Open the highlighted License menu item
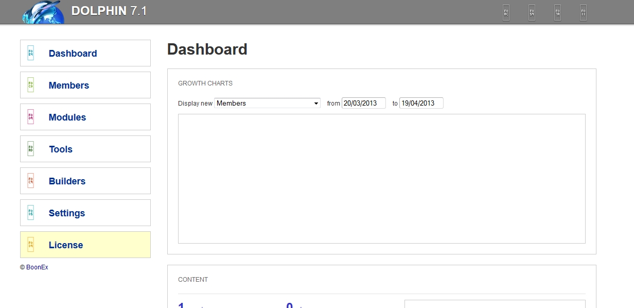Viewport: 634px width, 308px height. (85, 245)
